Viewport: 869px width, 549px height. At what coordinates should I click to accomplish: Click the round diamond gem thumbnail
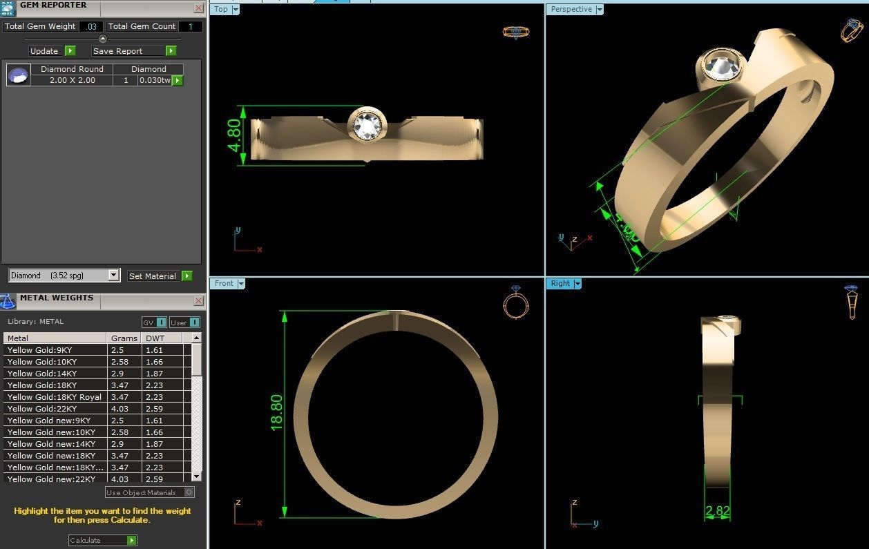coord(19,75)
